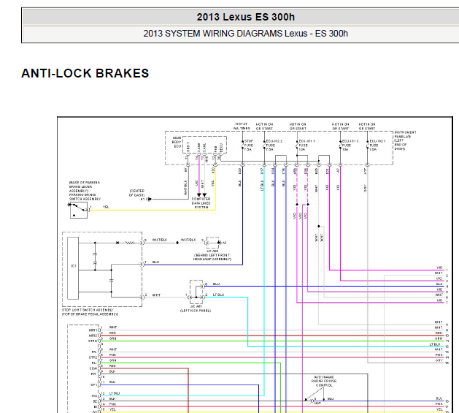Image resolution: width=459 pixels, height=413 pixels.
Task: Click the 'HOT AT ALL TIMES' label
Action: pos(242,126)
